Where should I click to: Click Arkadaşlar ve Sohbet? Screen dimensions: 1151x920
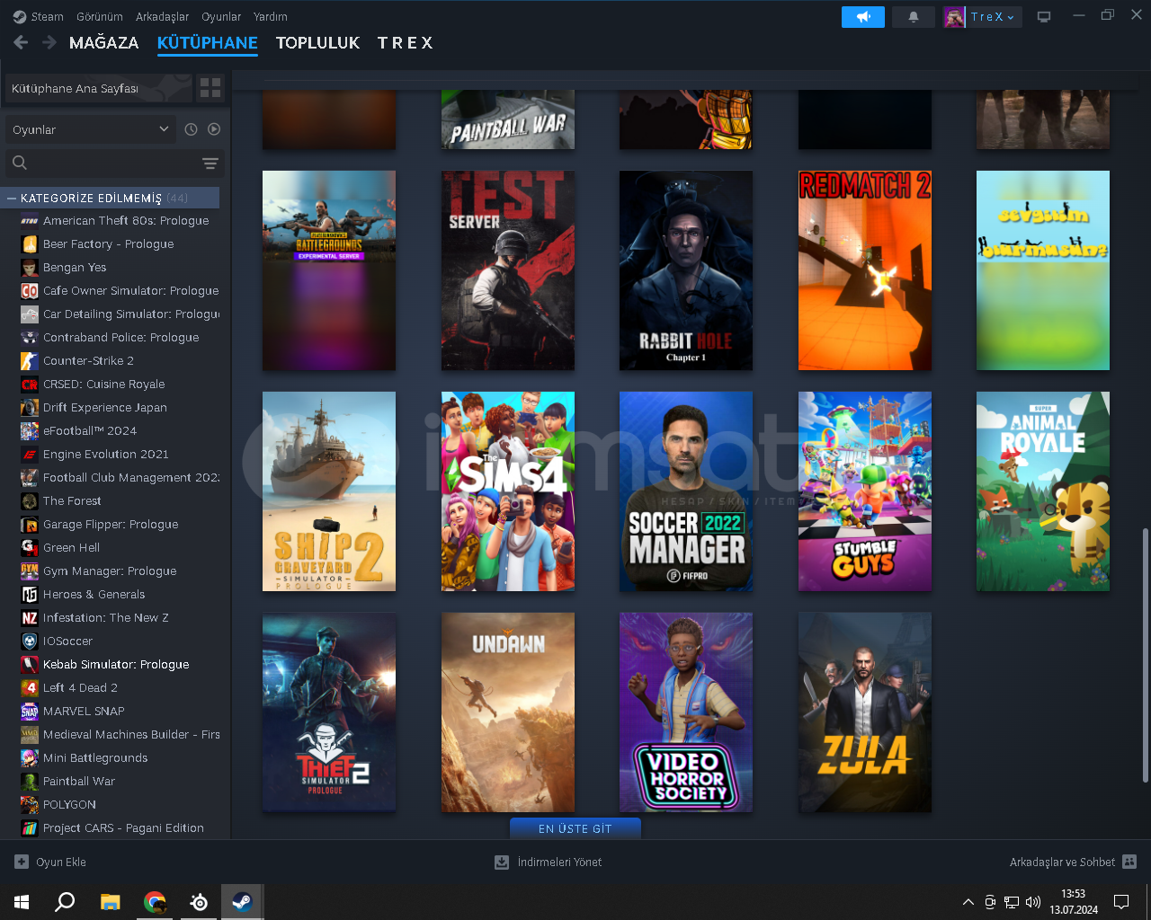pos(1062,862)
